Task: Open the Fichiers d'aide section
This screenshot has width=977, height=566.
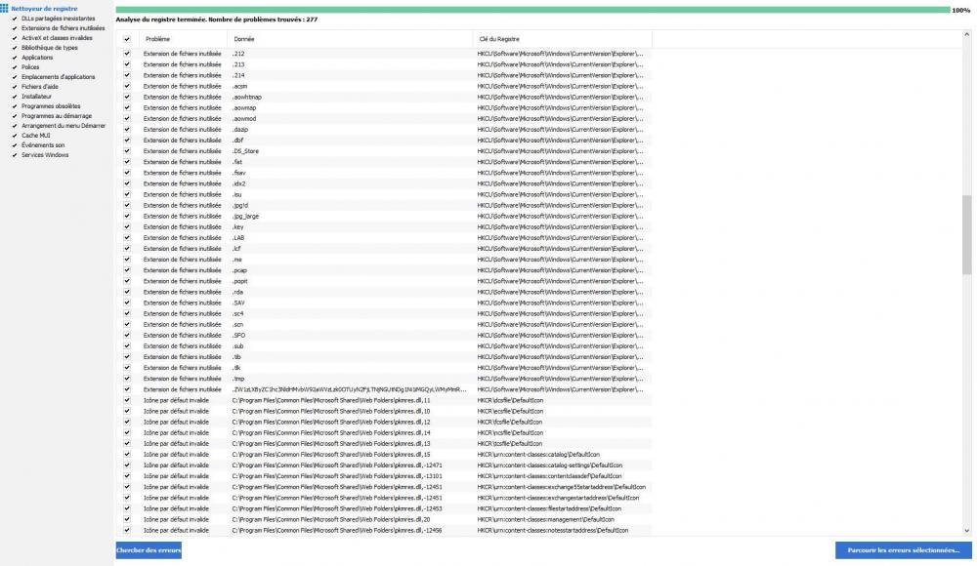Action: click(x=38, y=85)
